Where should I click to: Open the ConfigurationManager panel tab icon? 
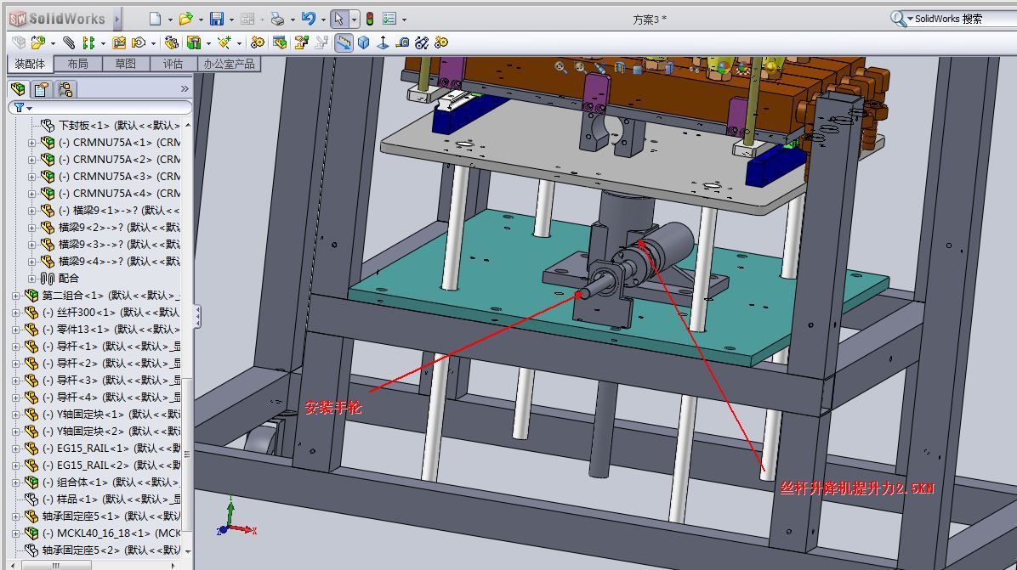[65, 89]
